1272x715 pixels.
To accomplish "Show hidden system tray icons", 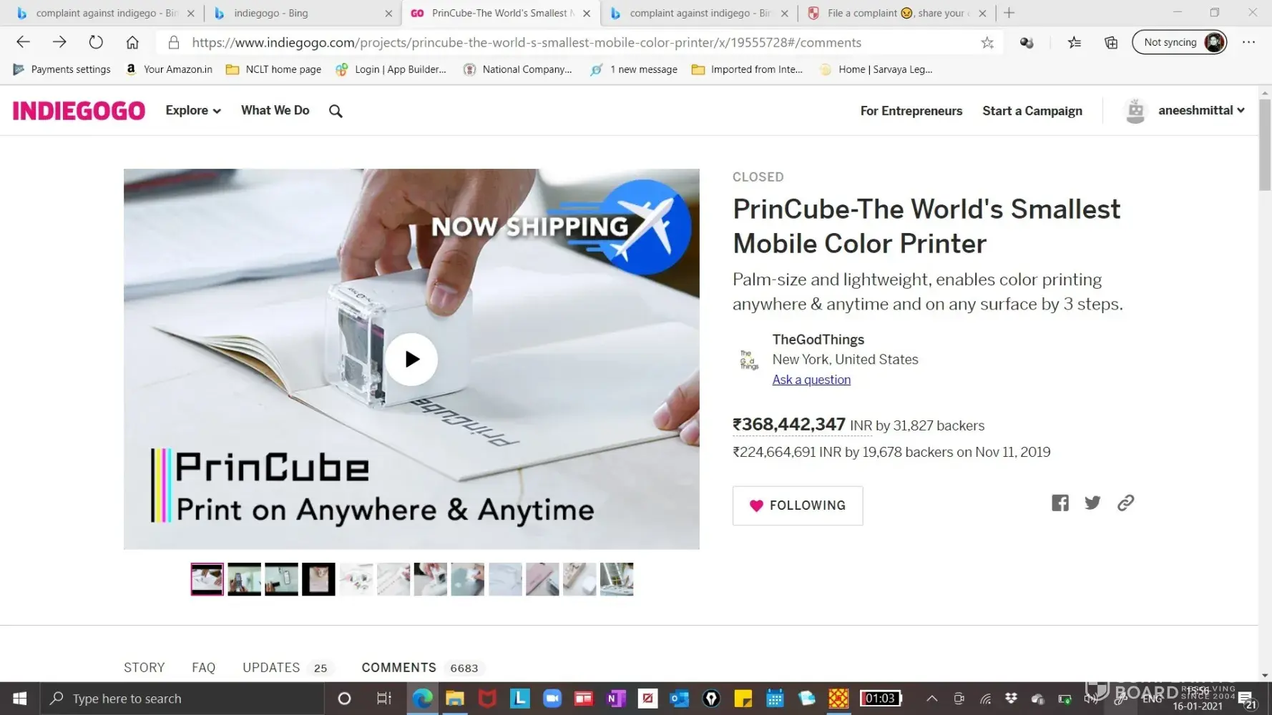I will pyautogui.click(x=931, y=699).
